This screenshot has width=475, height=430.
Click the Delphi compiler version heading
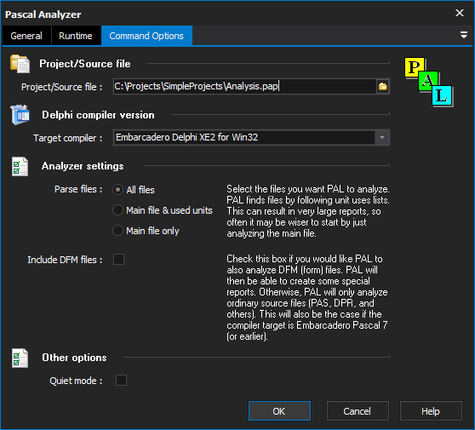tap(98, 115)
